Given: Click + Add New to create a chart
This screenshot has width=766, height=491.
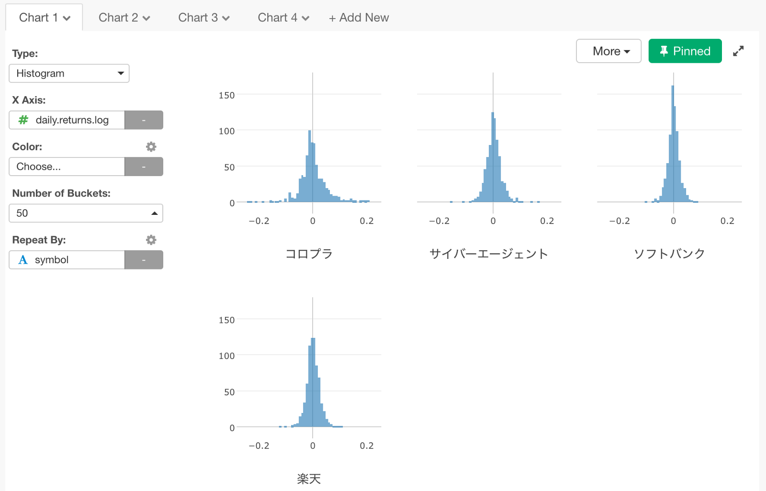Looking at the screenshot, I should coord(359,17).
